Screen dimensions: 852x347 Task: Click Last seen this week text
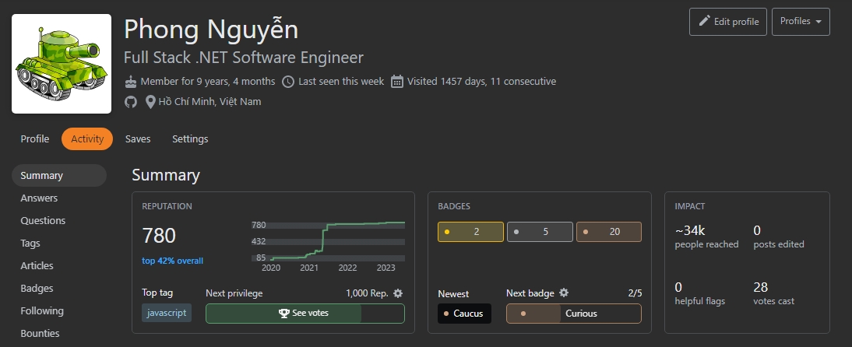[341, 82]
